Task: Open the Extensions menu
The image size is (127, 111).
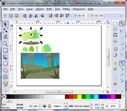Action: click(x=79, y=9)
